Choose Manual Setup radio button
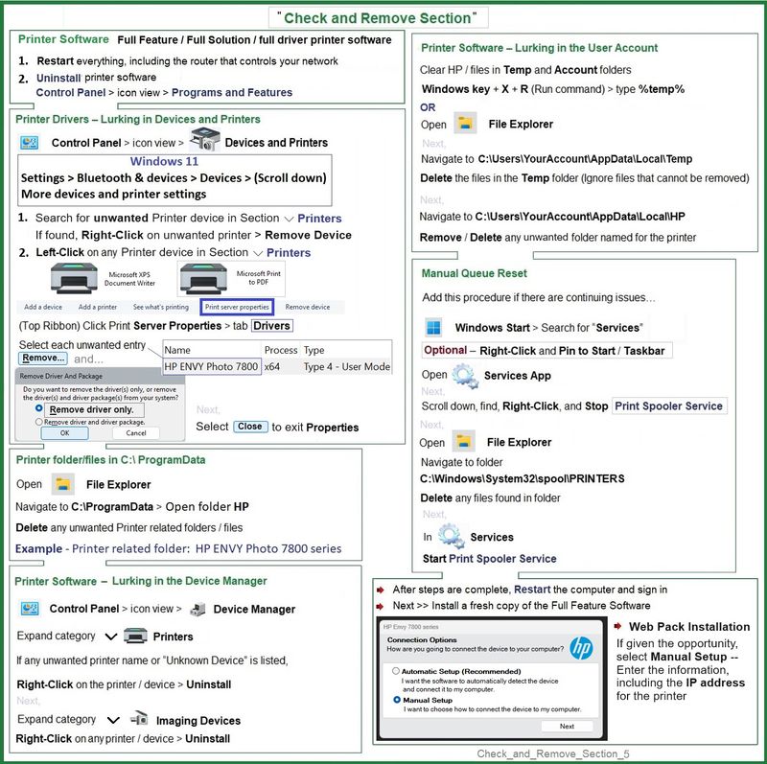767x764 pixels. [397, 700]
